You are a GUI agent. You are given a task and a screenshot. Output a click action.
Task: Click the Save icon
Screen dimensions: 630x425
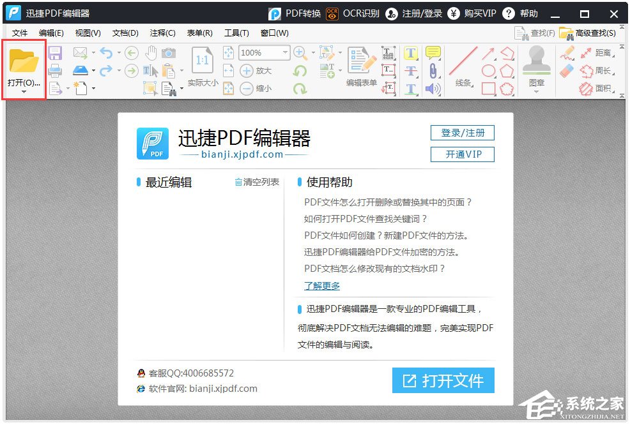tap(55, 52)
